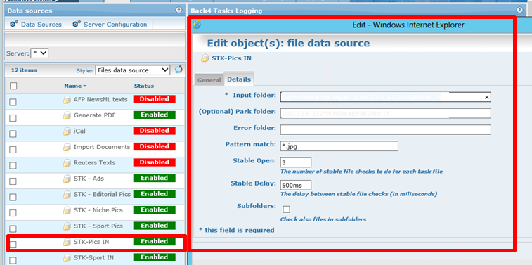Tick the Import Documents checkbox
Image resolution: width=532 pixels, height=265 pixels.
13,150
